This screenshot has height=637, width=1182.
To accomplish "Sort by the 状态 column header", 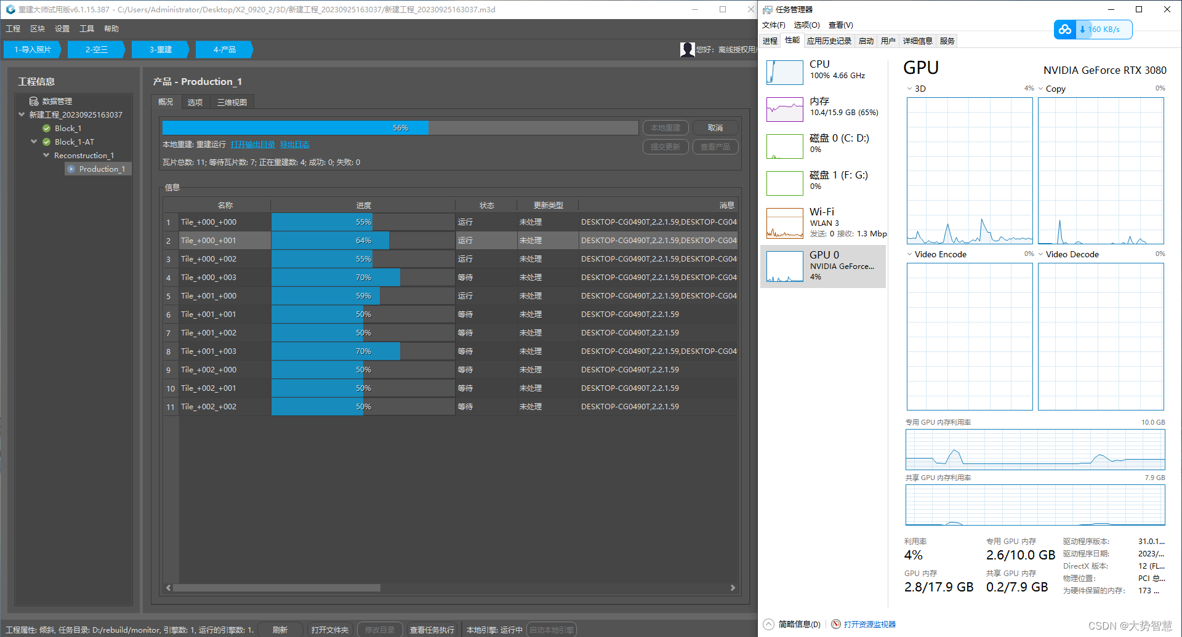I will coord(486,206).
